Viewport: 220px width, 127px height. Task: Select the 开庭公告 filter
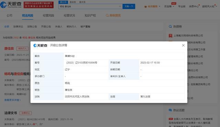[x=46, y=26]
